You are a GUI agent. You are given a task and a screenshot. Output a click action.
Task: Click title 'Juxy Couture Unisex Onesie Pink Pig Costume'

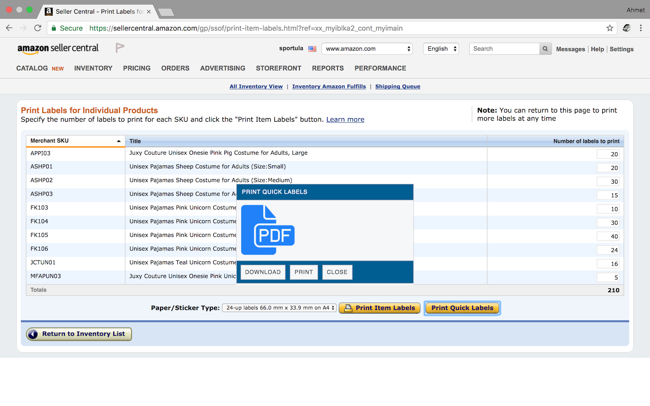pos(218,153)
